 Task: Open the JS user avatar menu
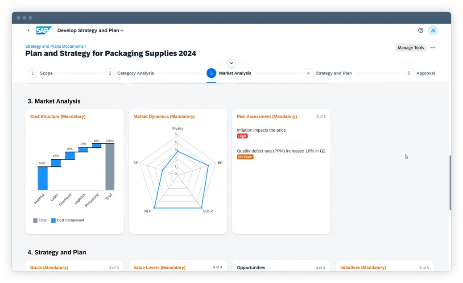(433, 30)
